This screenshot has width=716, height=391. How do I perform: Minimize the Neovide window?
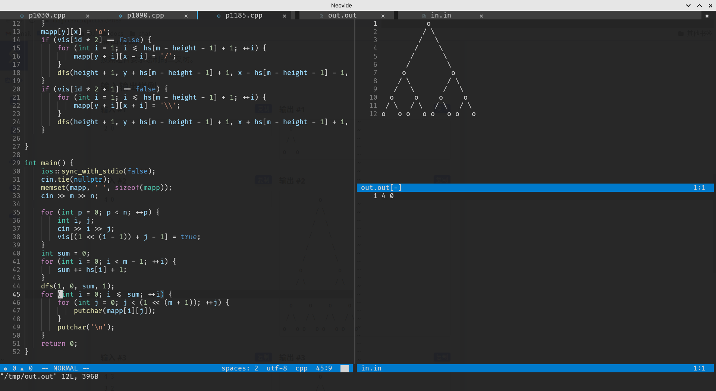click(x=688, y=5)
